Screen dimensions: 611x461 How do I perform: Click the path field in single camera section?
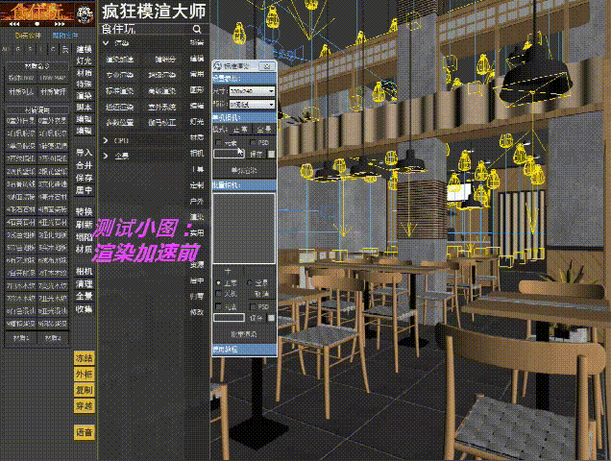tap(229, 154)
